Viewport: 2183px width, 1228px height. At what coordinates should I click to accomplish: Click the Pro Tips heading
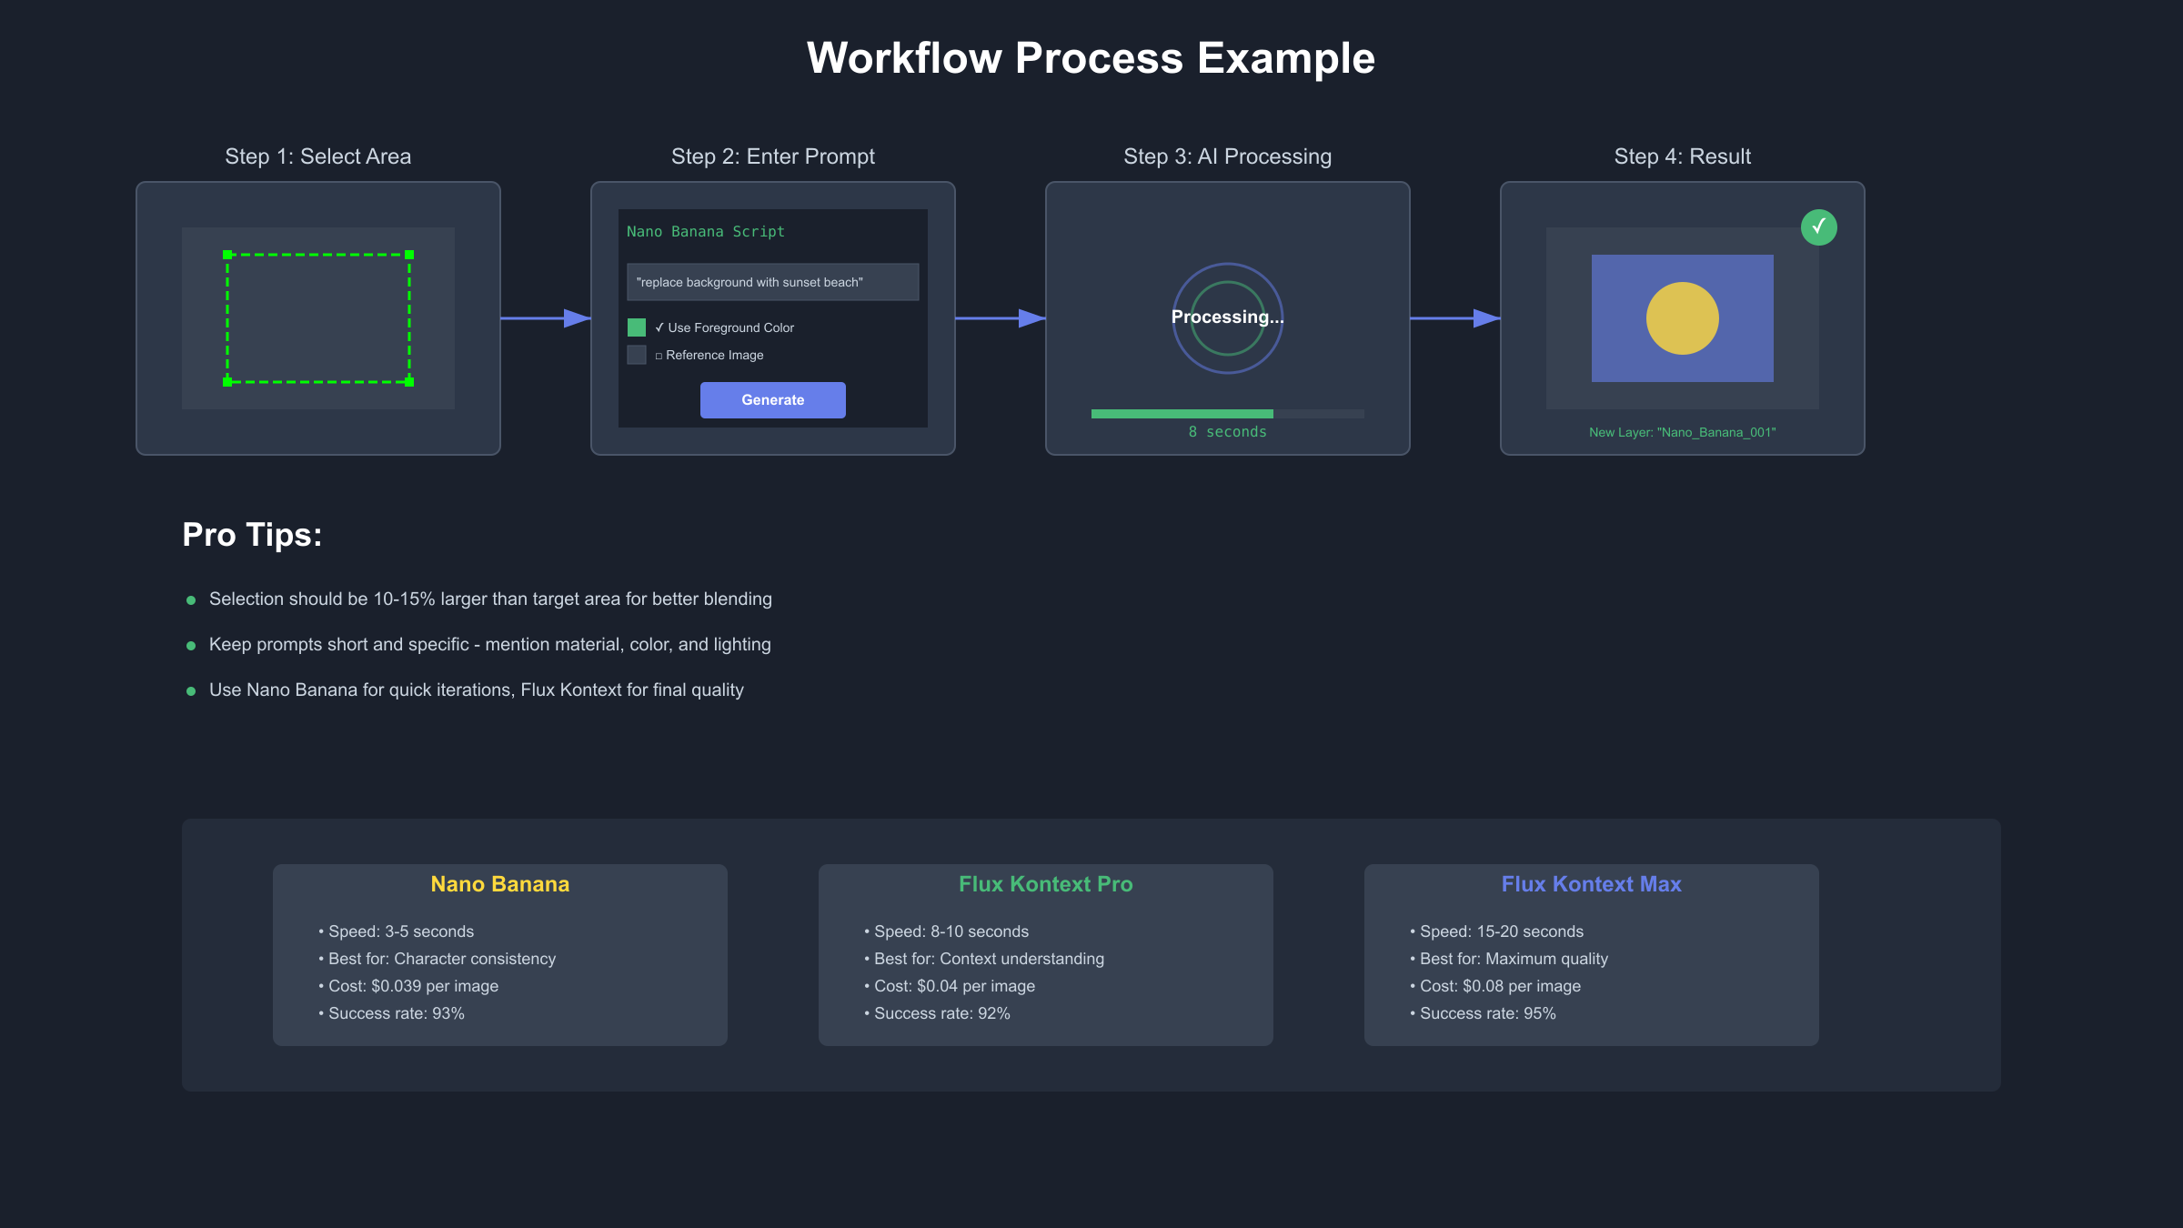pos(252,535)
